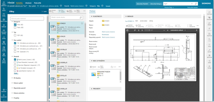The width and height of the screenshot is (214, 102).
Task: Check 30 - Schváleno pro vzorkování filter
Action: [15, 46]
